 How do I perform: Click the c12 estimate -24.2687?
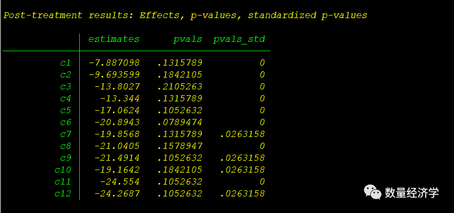(117, 194)
